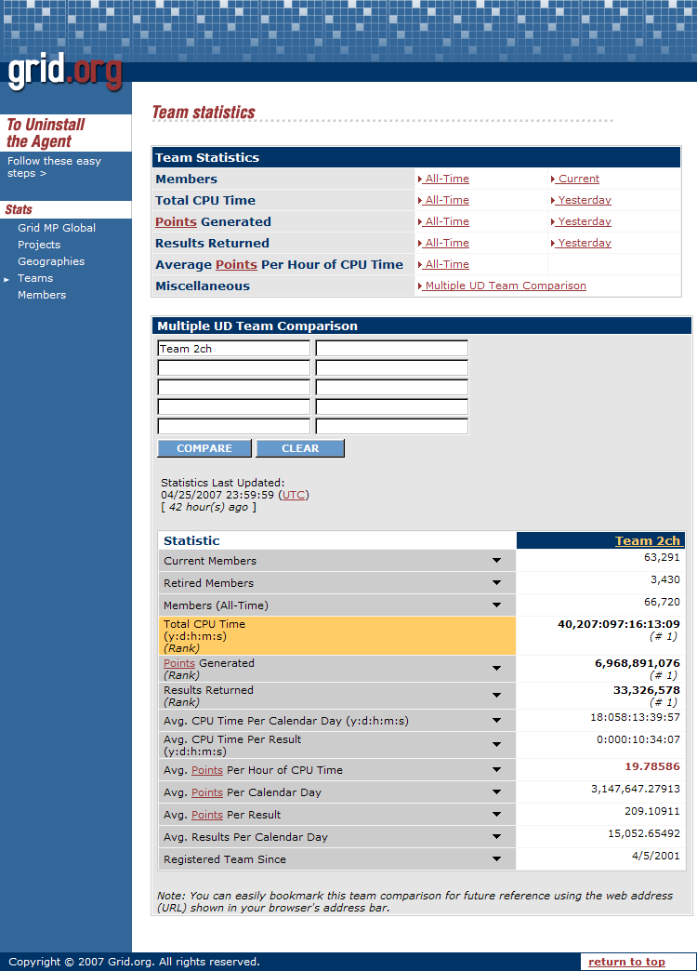Click the grid.org logo
The height and width of the screenshot is (971, 697).
(x=65, y=73)
